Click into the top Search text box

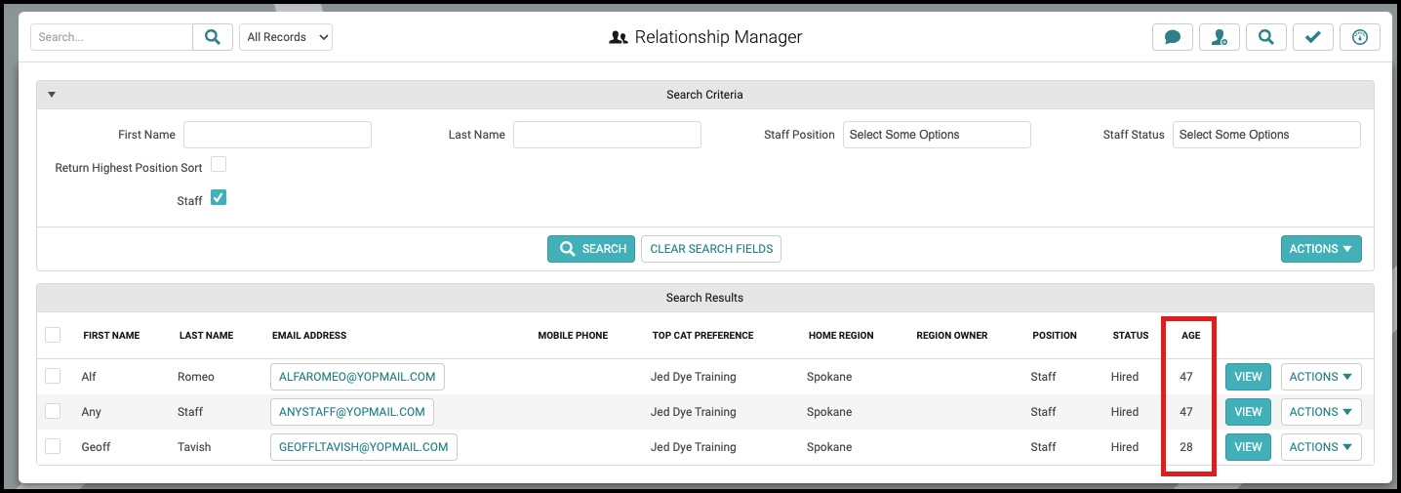[x=111, y=37]
